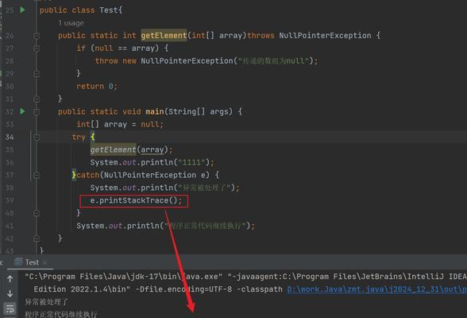This screenshot has width=467, height=318.
Task: Click e.printStackTrace() on line 39
Action: (x=136, y=200)
